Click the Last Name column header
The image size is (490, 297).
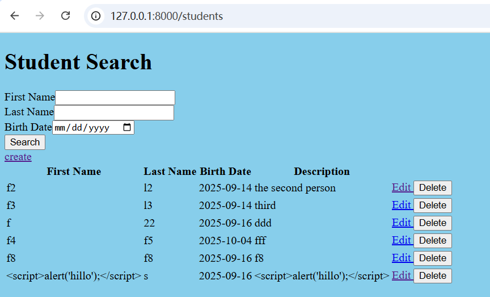click(170, 171)
